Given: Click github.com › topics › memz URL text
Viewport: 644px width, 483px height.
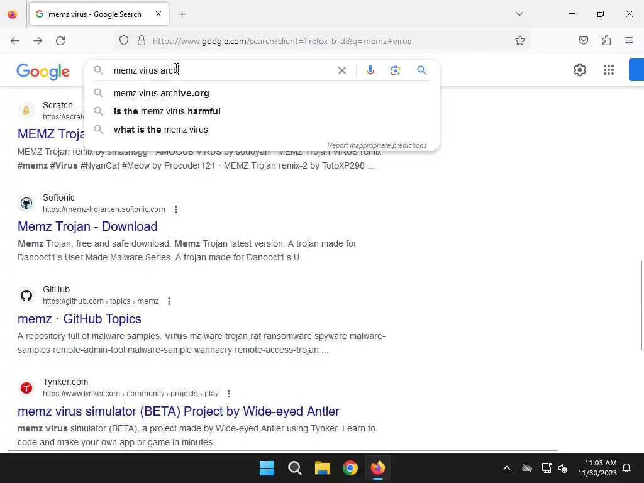Looking at the screenshot, I should (101, 301).
